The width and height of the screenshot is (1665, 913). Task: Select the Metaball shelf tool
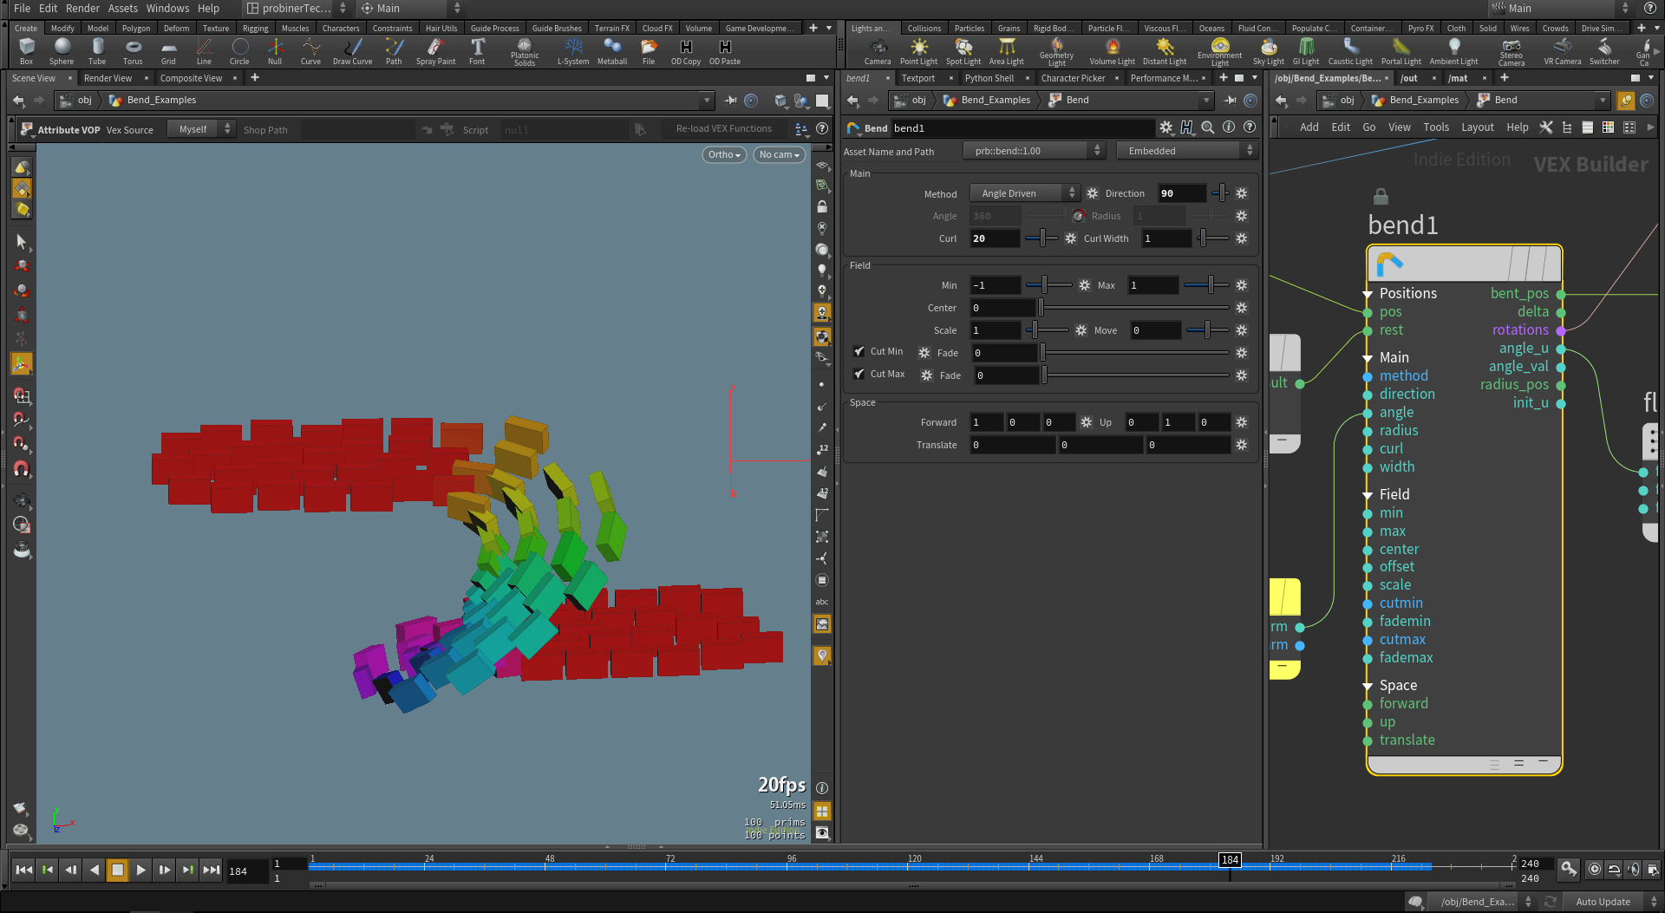611,50
